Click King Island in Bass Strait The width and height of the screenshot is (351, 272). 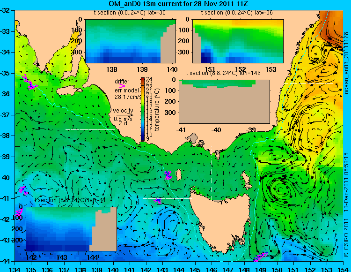coord(178,175)
